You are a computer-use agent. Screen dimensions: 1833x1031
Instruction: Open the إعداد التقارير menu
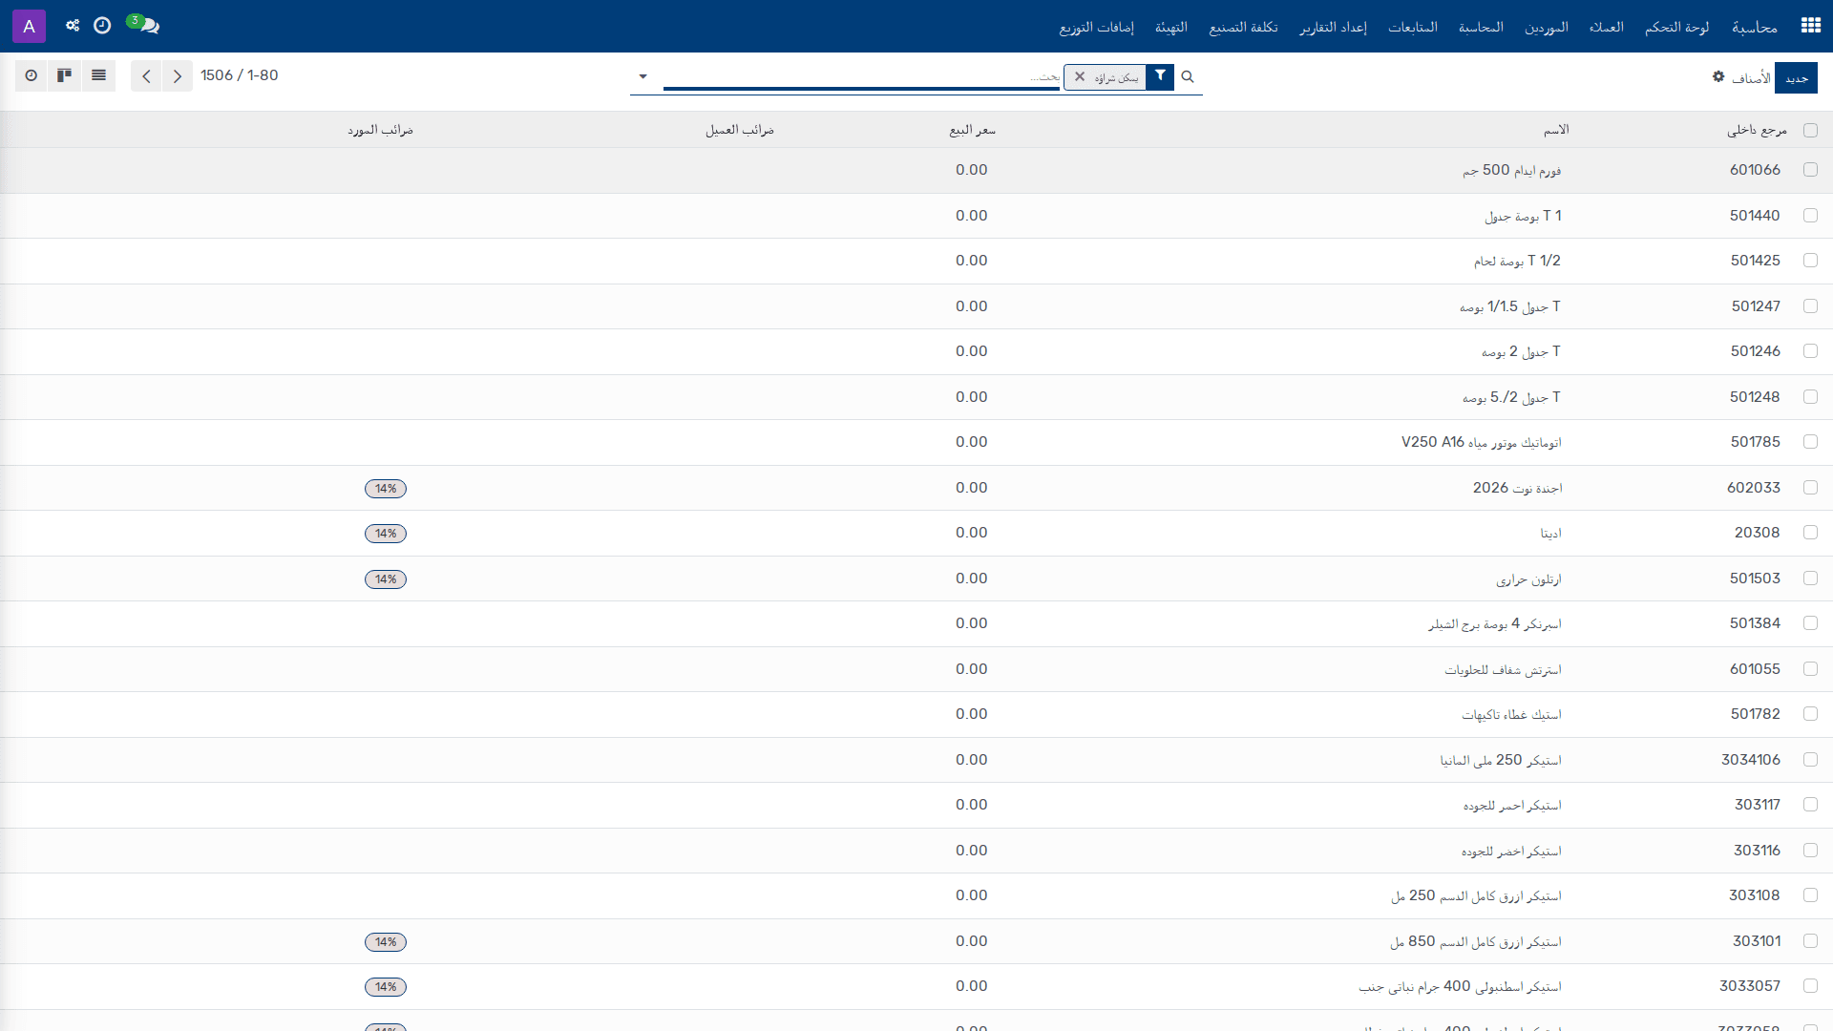coord(1333,27)
